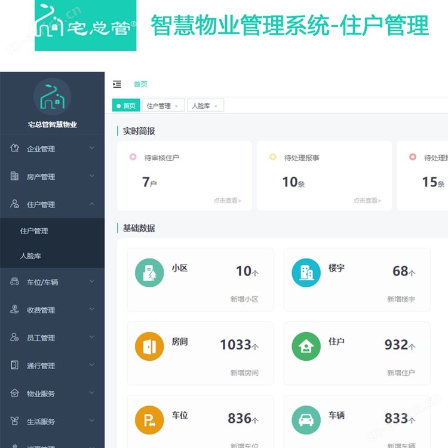This screenshot has height=448, width=448.
Task: Click the 68个 building count value
Action: 404,271
